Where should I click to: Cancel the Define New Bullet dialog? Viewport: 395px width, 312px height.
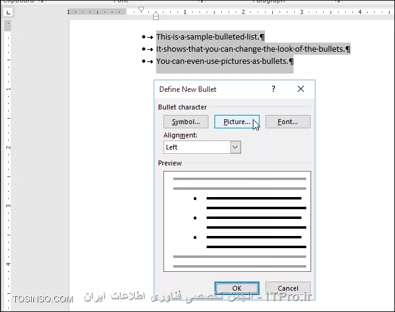(x=288, y=288)
